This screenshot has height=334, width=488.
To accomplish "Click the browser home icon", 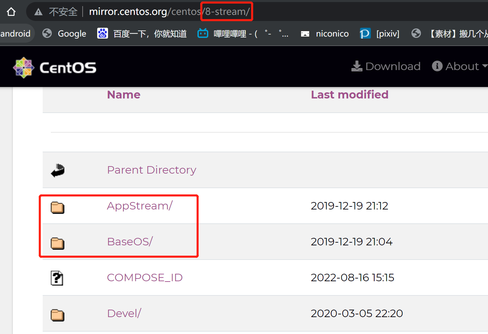I will [11, 12].
